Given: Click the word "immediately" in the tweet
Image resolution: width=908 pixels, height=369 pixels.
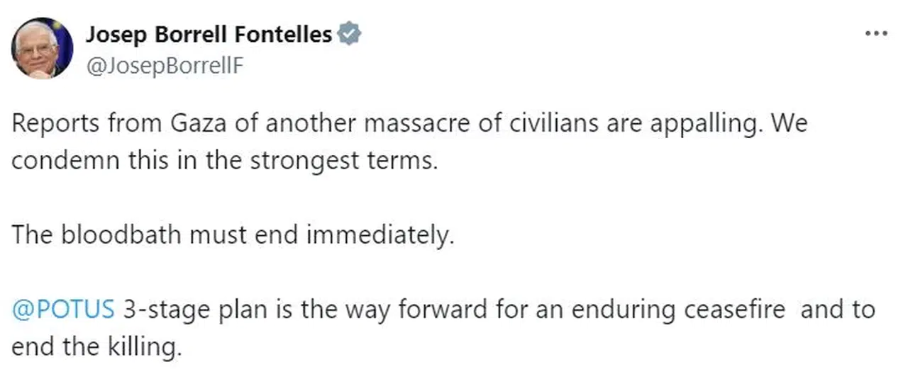Looking at the screenshot, I should click(x=380, y=235).
